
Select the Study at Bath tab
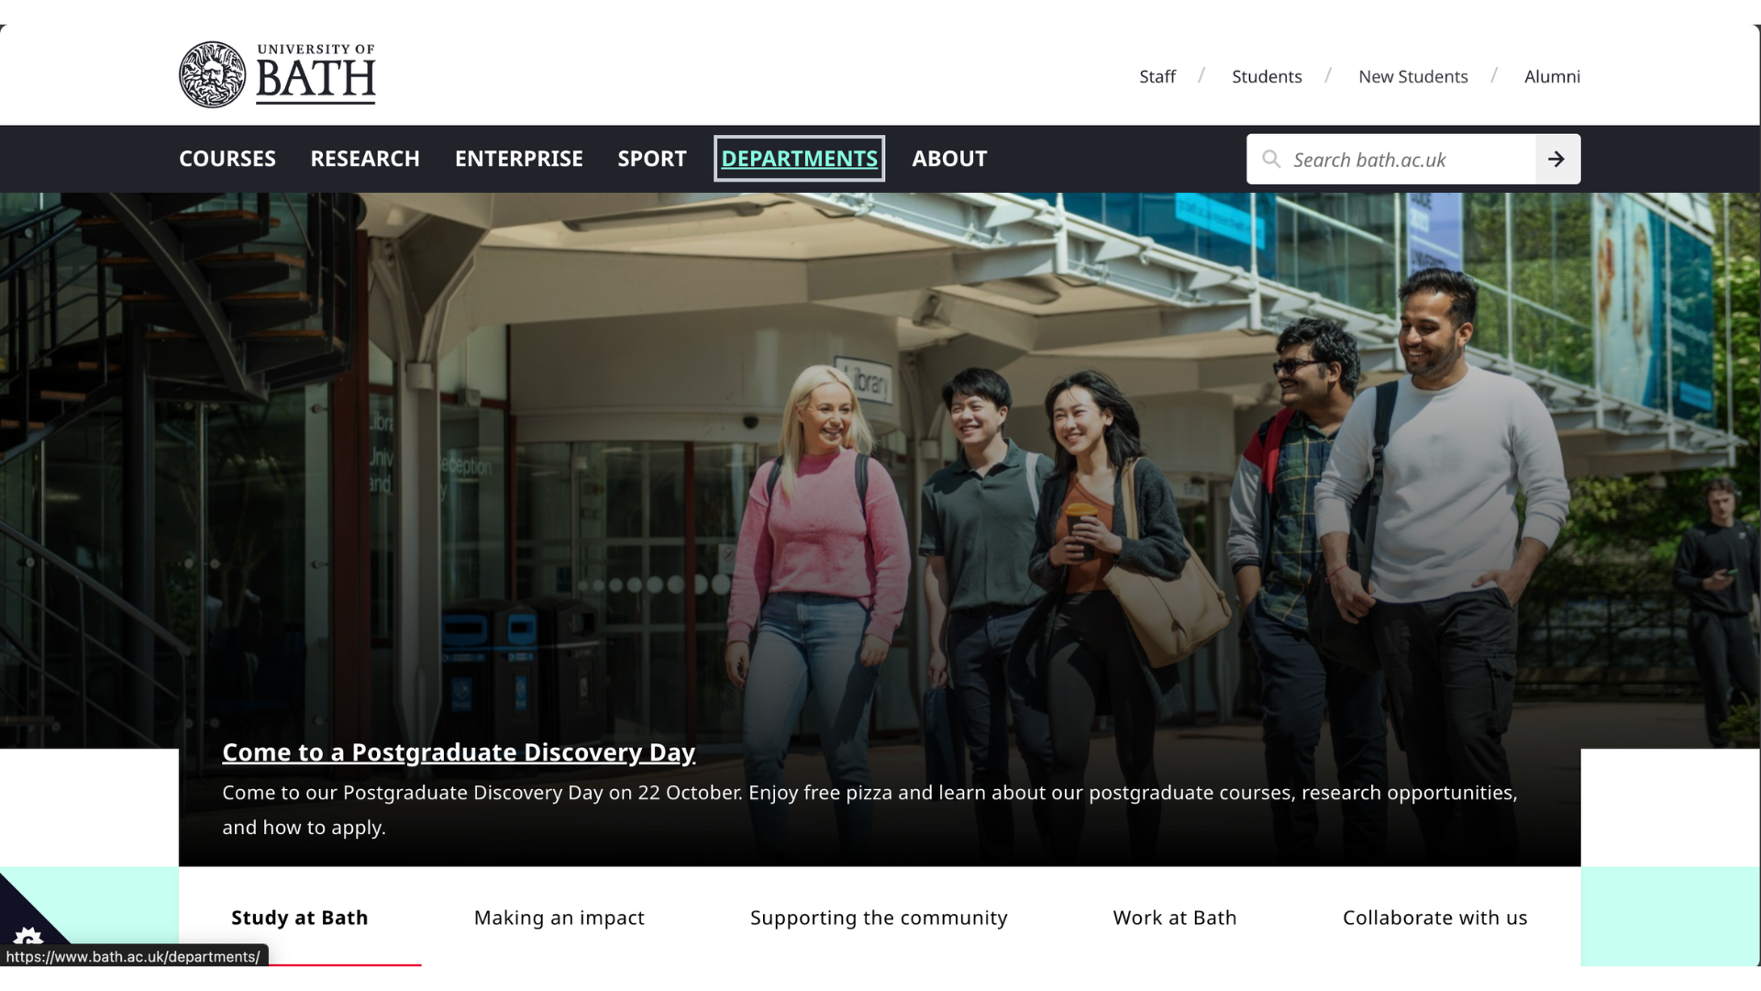coord(299,918)
